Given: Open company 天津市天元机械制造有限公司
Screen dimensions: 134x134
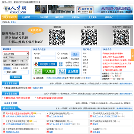Looking at the screenshot, I should tap(106, 114).
